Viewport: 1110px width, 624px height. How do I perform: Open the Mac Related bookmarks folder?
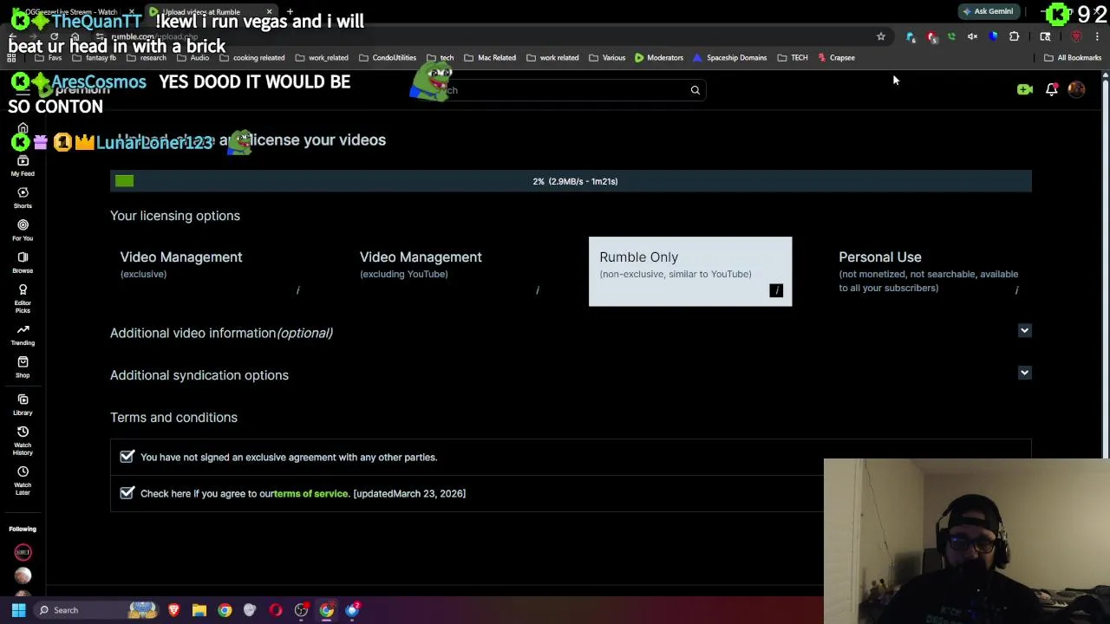490,58
